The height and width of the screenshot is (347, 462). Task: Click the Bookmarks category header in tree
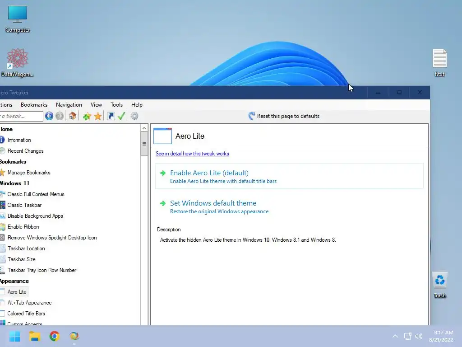pos(13,162)
